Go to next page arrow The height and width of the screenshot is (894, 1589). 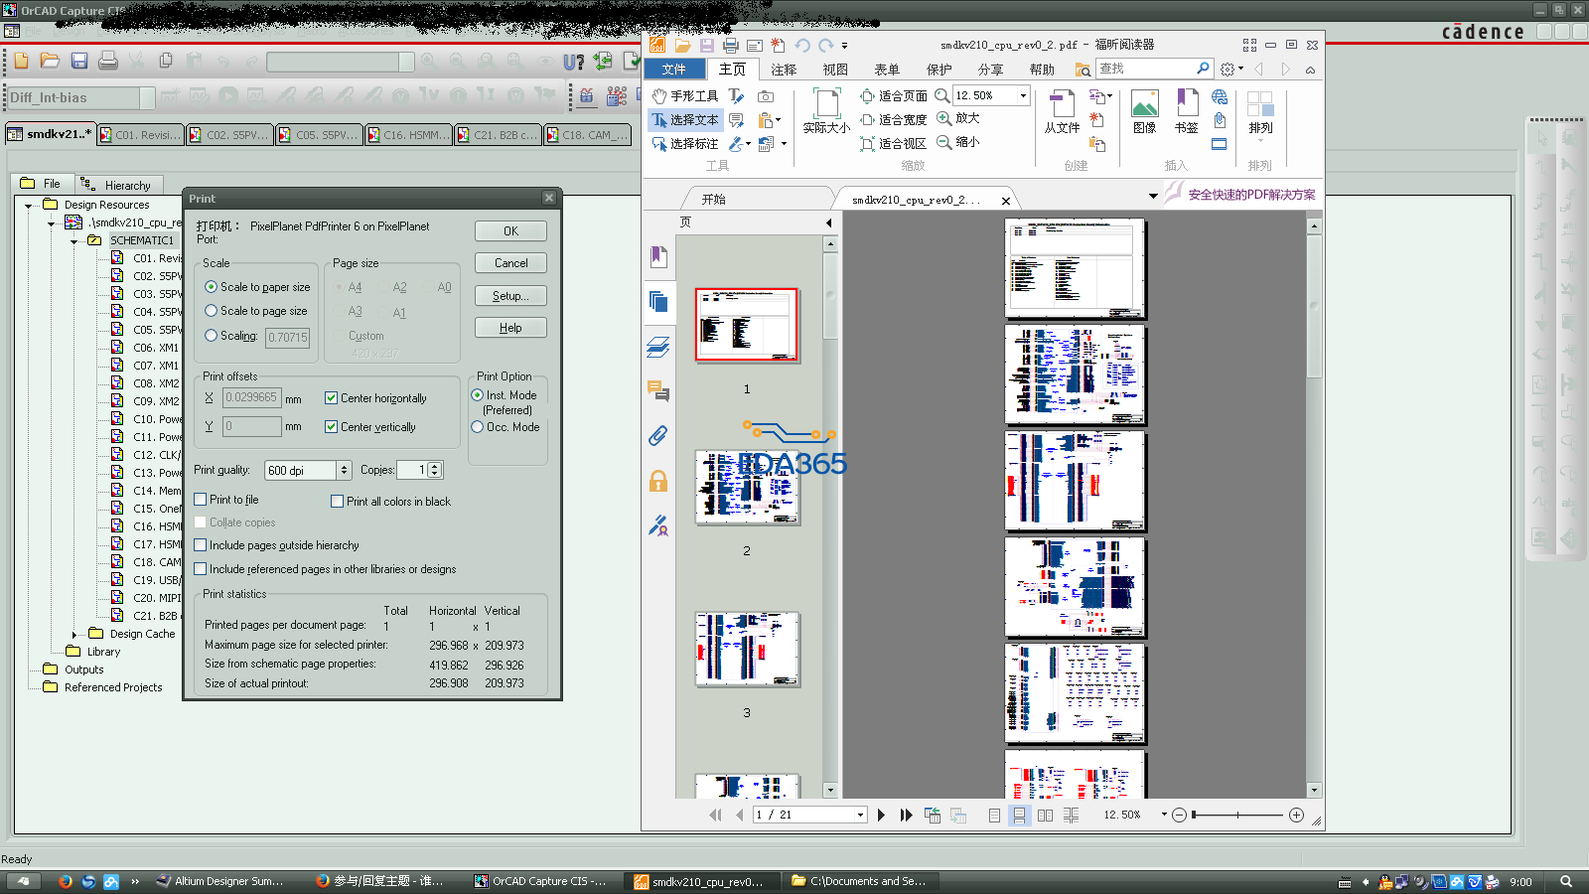coord(881,815)
